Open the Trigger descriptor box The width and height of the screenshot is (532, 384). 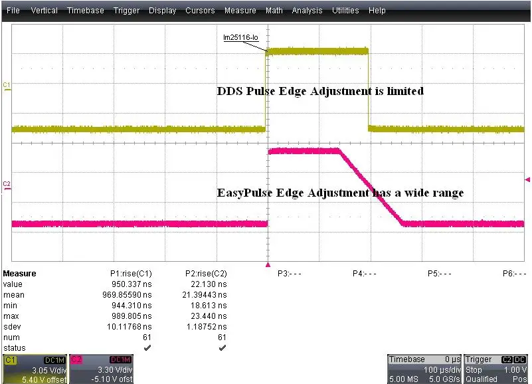click(495, 369)
